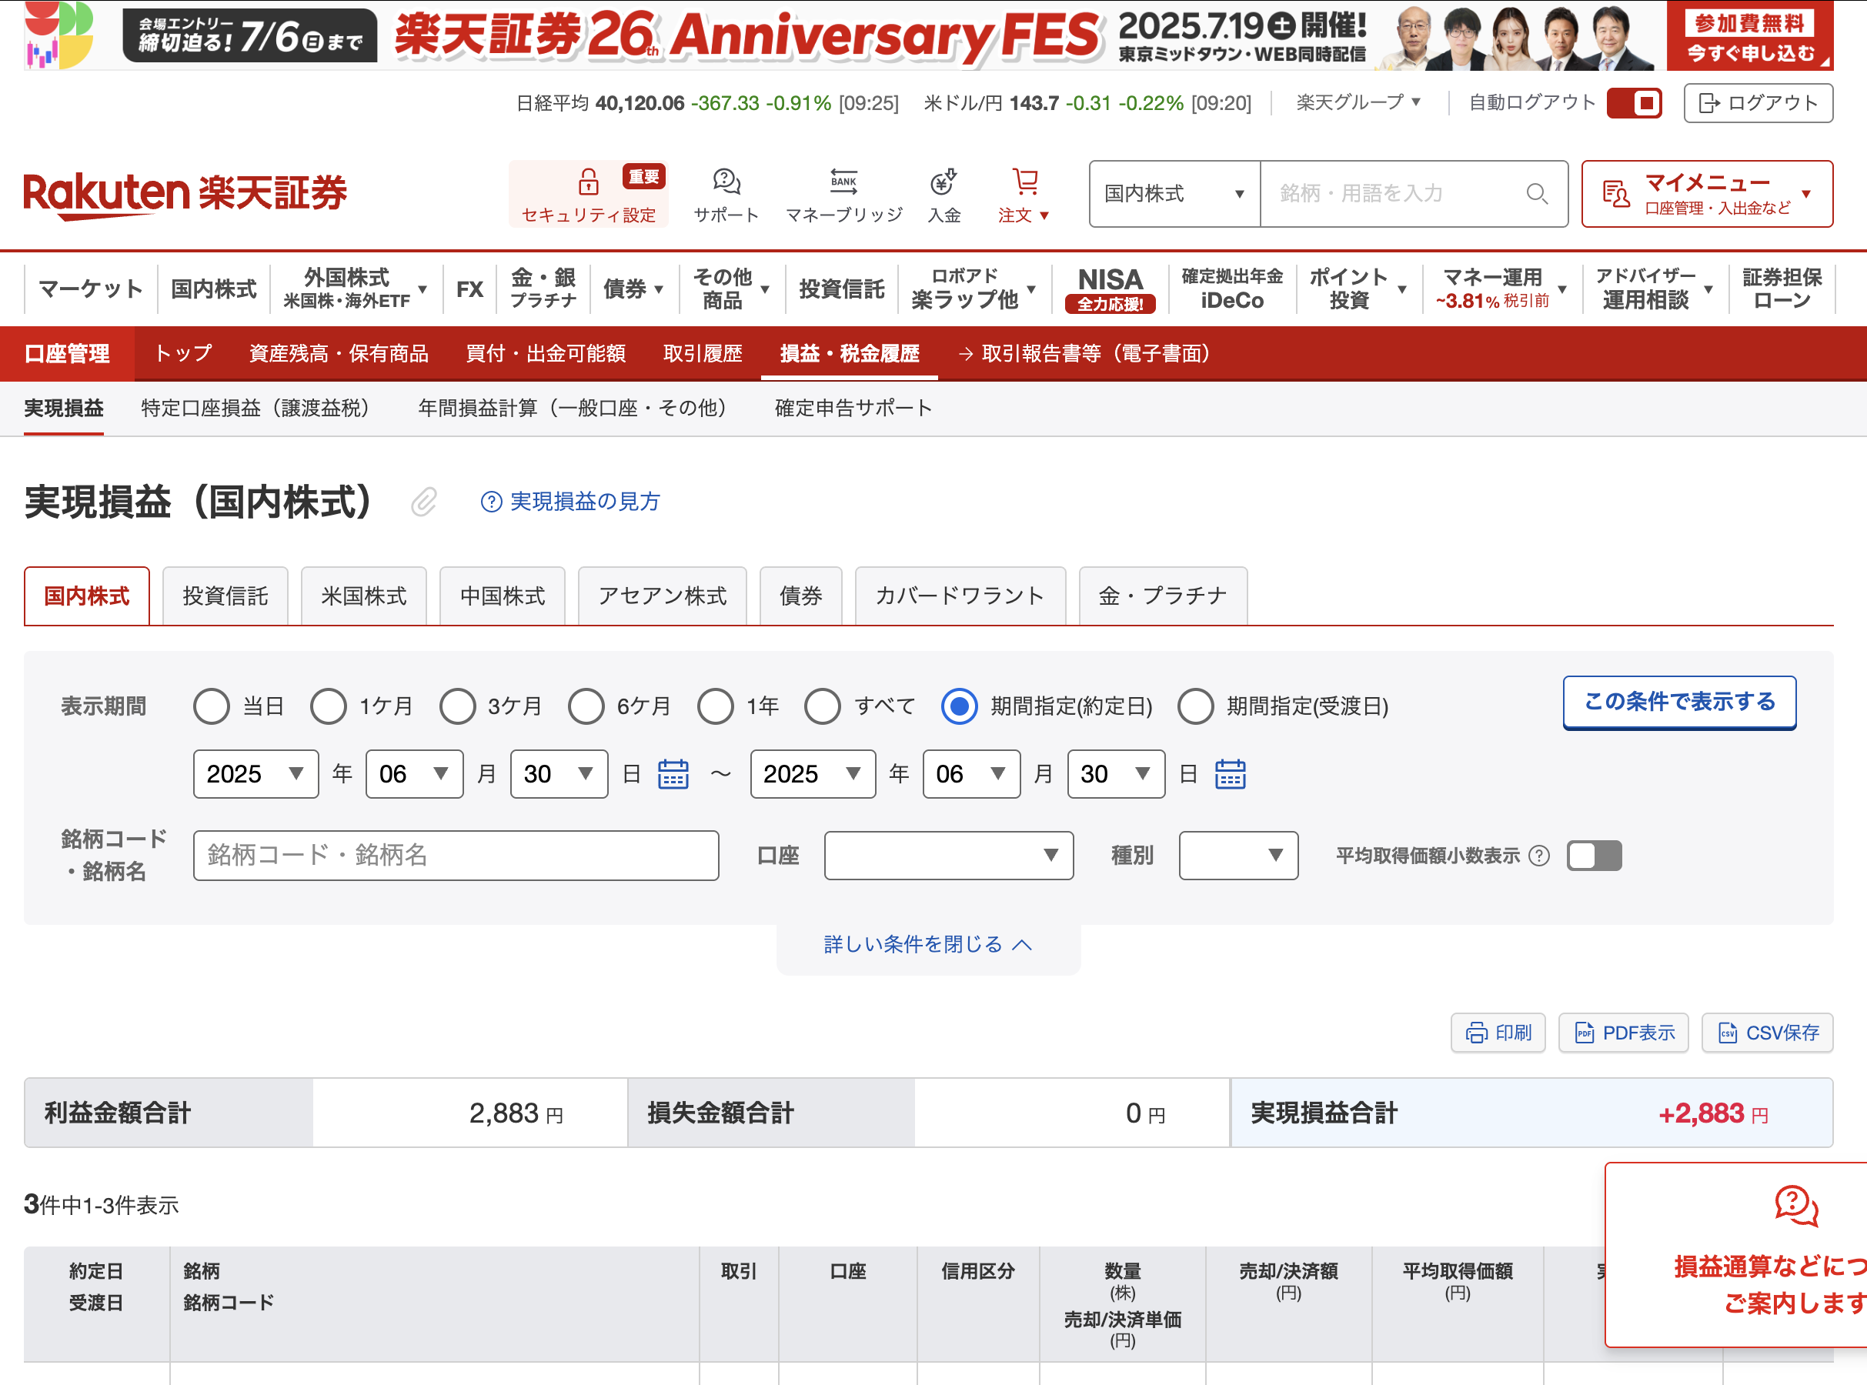Click the CSV保存 button

(1767, 1032)
